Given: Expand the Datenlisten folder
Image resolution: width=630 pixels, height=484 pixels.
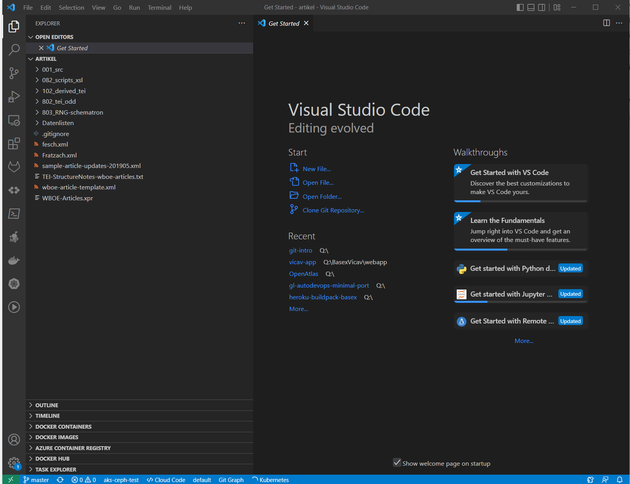Looking at the screenshot, I should [x=139, y=123].
